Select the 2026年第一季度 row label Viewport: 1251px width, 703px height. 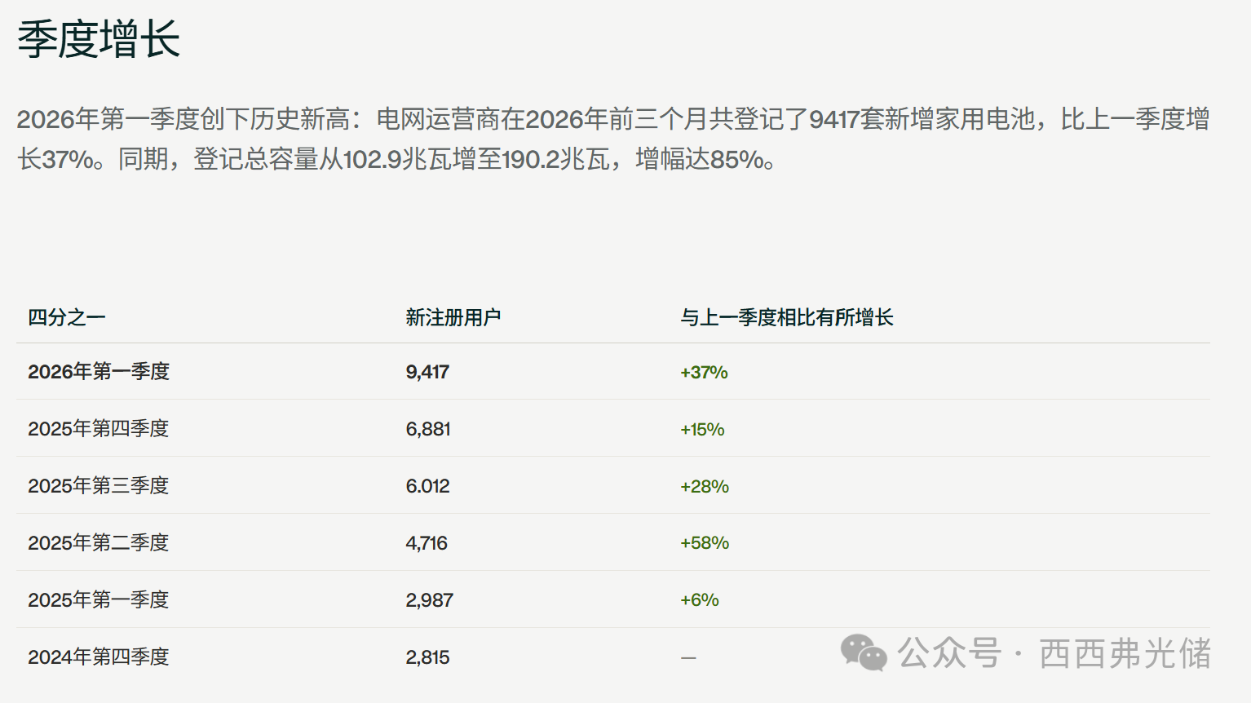coord(99,372)
